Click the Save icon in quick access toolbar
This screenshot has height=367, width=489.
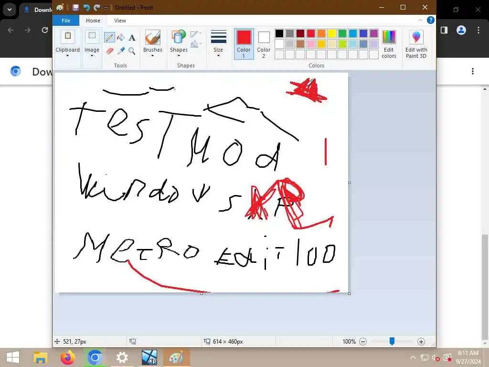click(x=75, y=8)
